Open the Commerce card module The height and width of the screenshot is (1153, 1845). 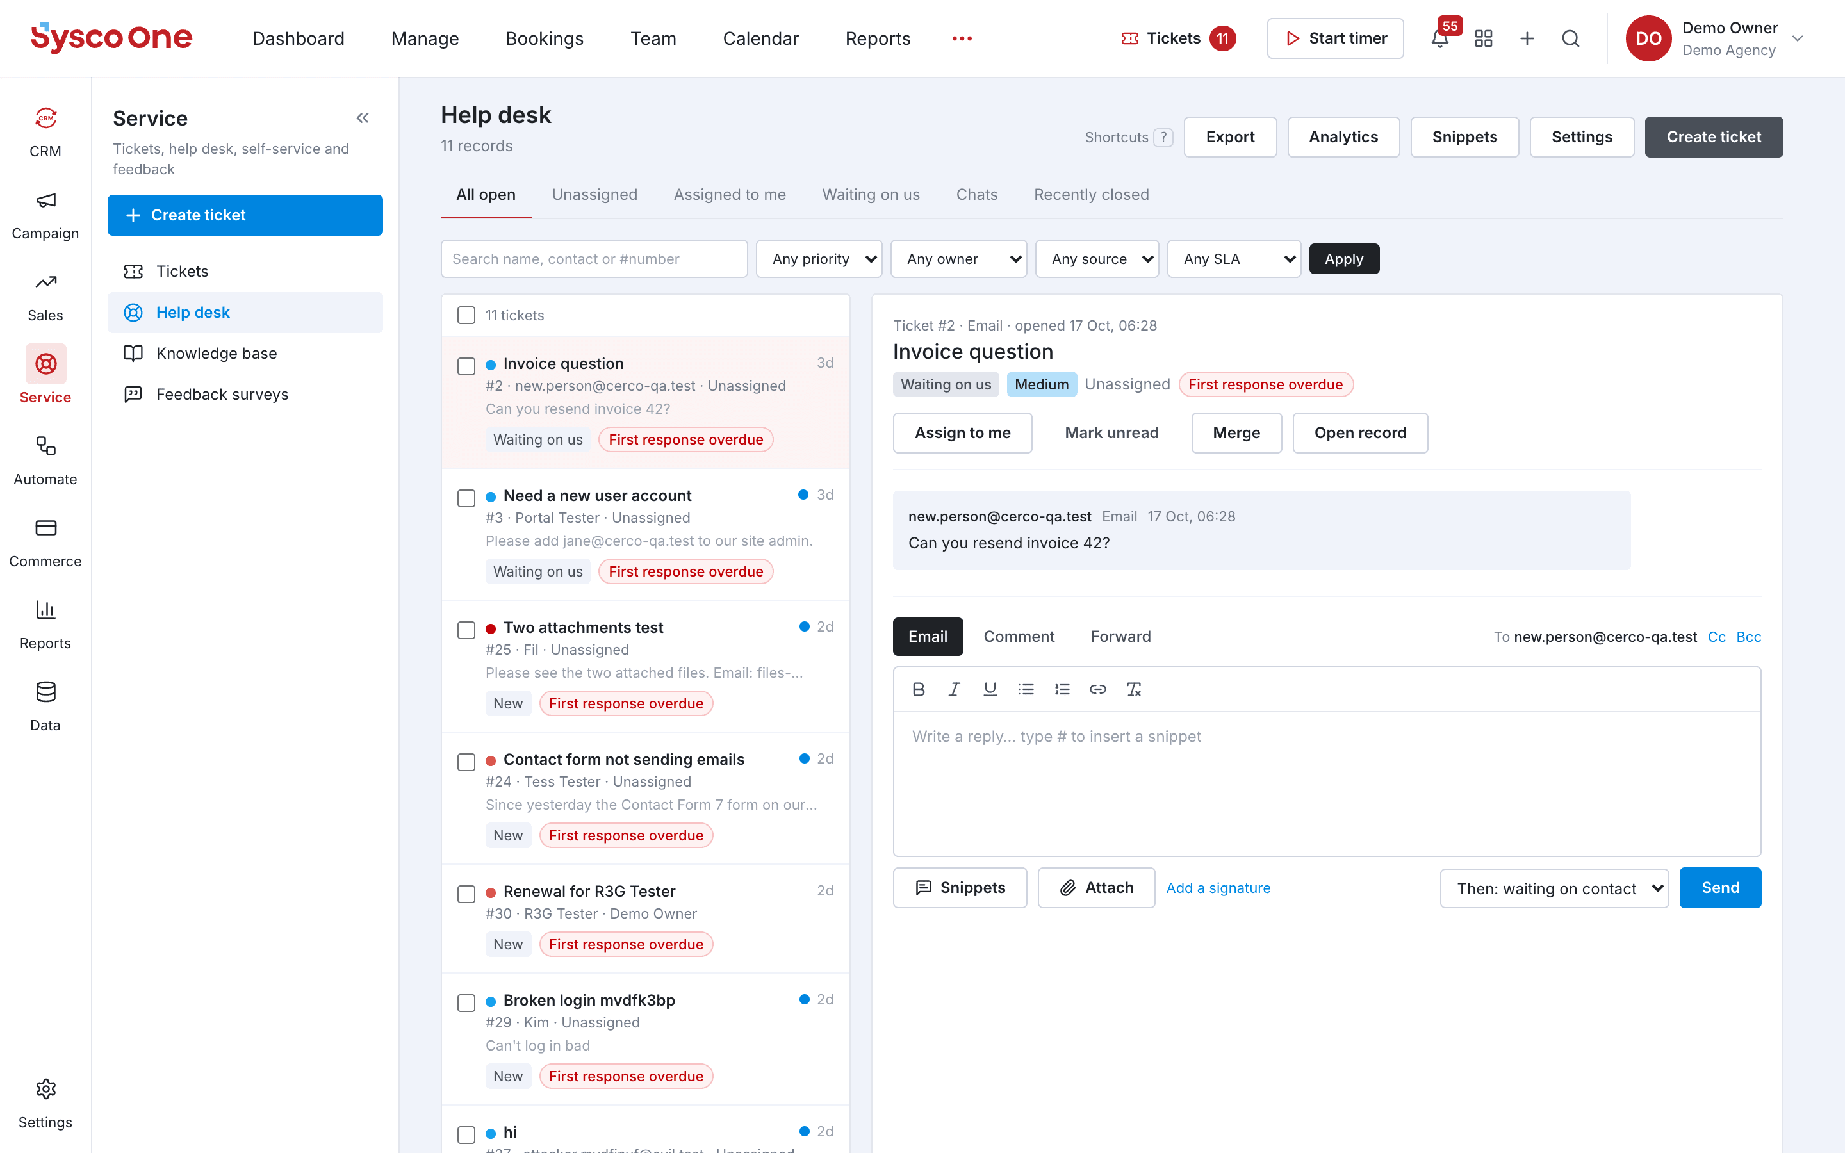tap(45, 543)
